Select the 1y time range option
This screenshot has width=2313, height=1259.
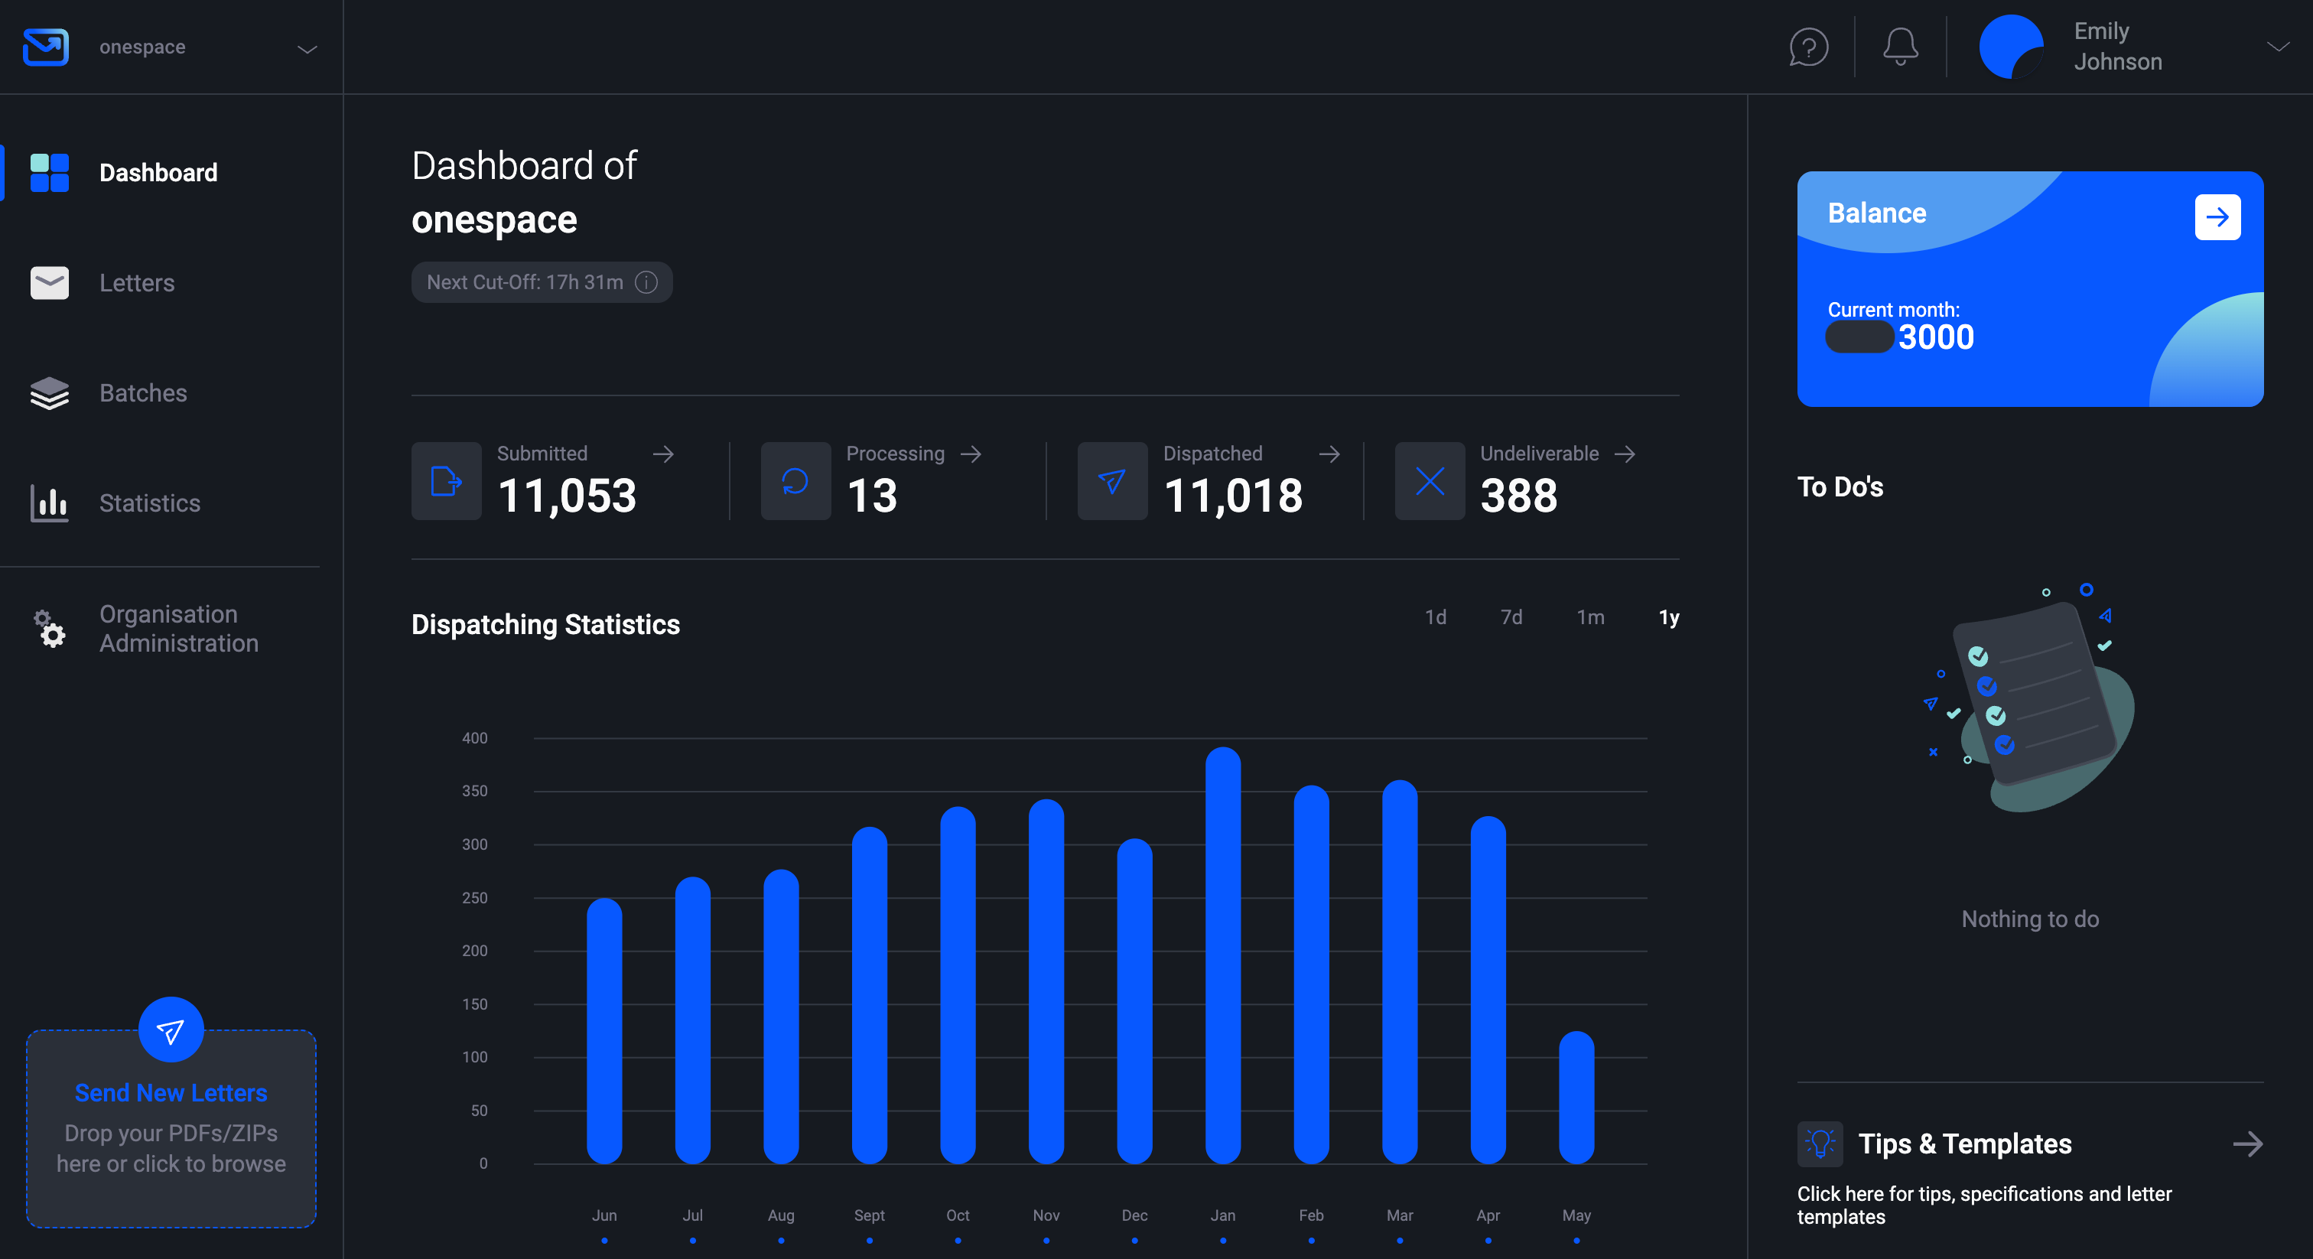click(x=1668, y=617)
